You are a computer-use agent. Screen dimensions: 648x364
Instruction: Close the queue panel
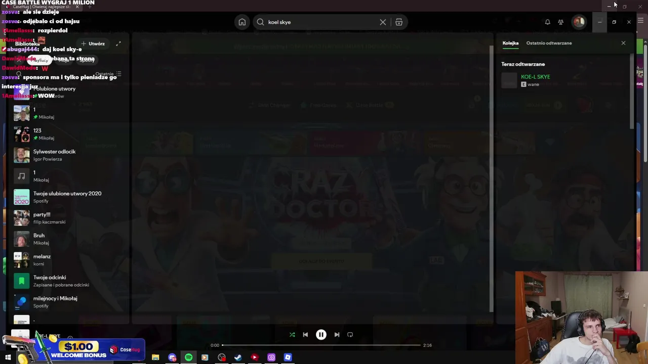point(623,43)
